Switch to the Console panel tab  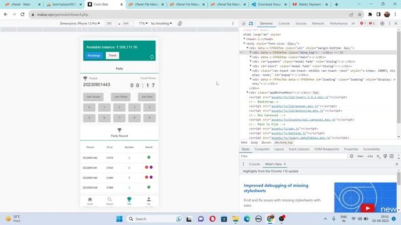click(x=284, y=24)
